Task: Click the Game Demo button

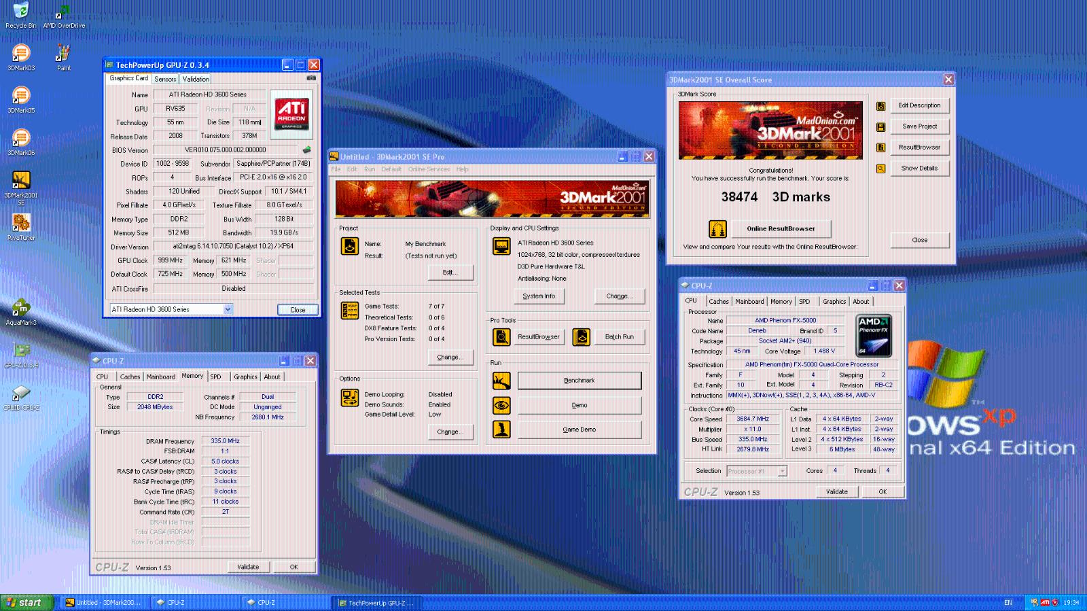Action: tap(580, 430)
